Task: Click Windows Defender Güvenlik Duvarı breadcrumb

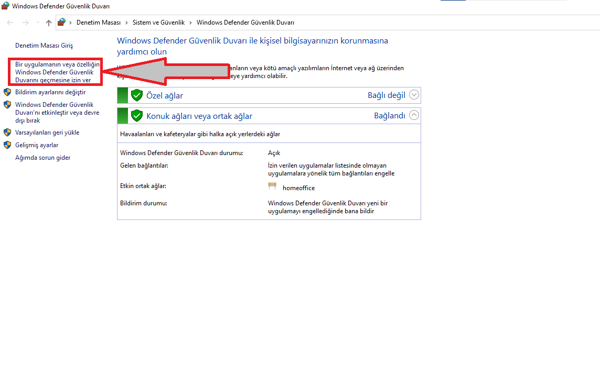Action: (245, 23)
